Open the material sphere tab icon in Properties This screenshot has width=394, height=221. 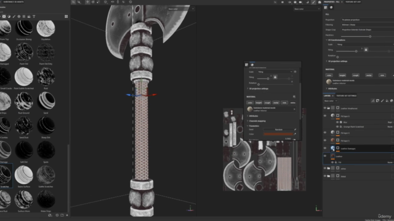331,7
